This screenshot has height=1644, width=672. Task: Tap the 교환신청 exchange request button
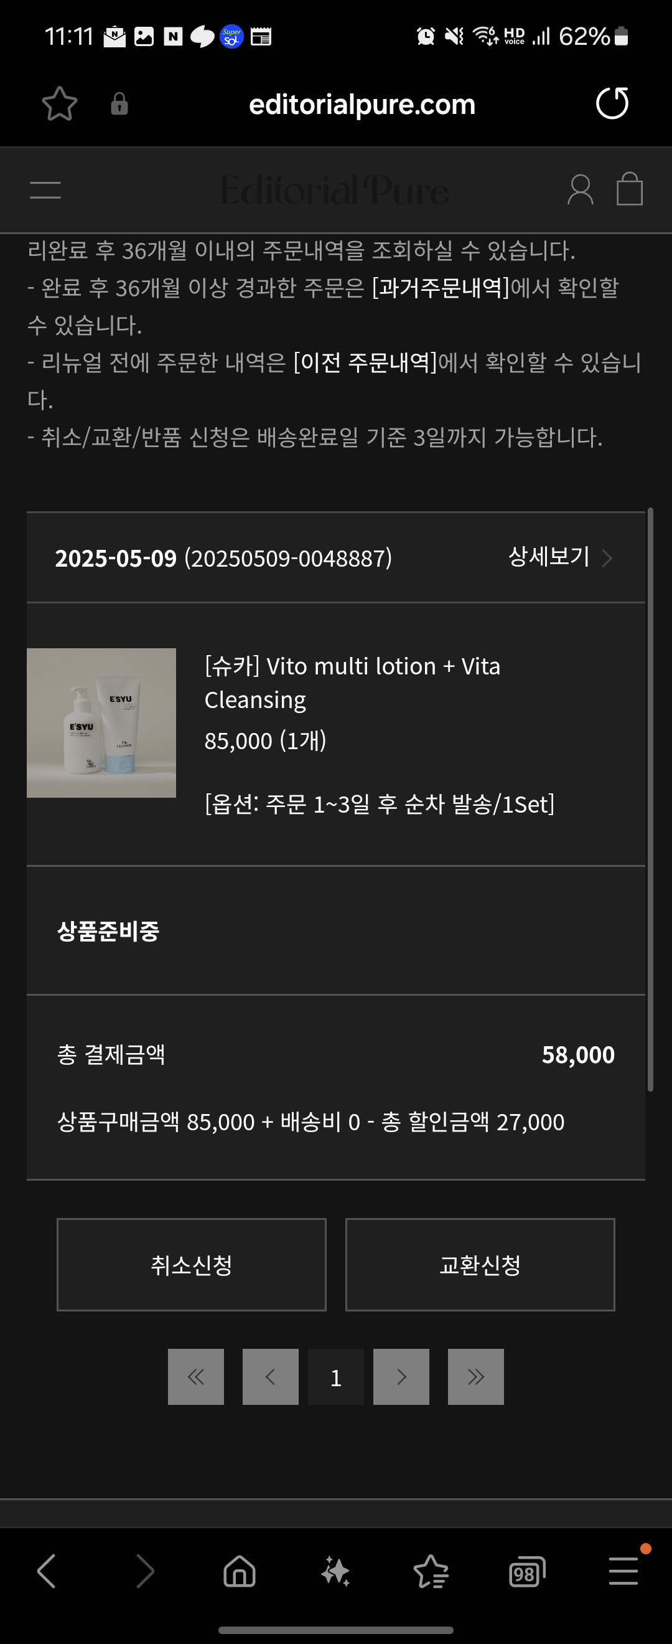(x=480, y=1264)
